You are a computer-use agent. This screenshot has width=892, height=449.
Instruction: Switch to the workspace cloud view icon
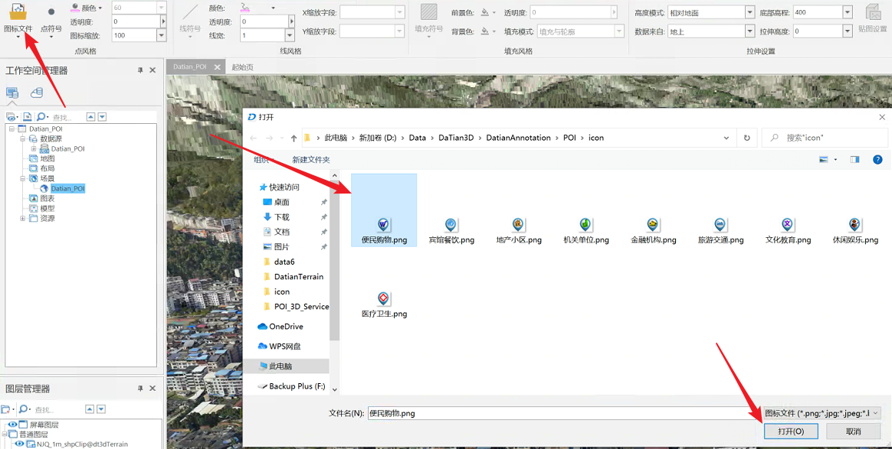coord(36,93)
